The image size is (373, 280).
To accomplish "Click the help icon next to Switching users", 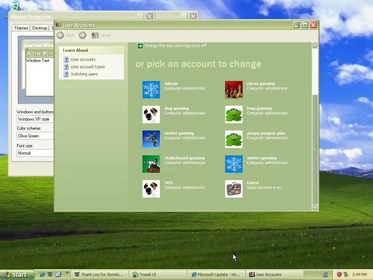I will click(x=66, y=74).
